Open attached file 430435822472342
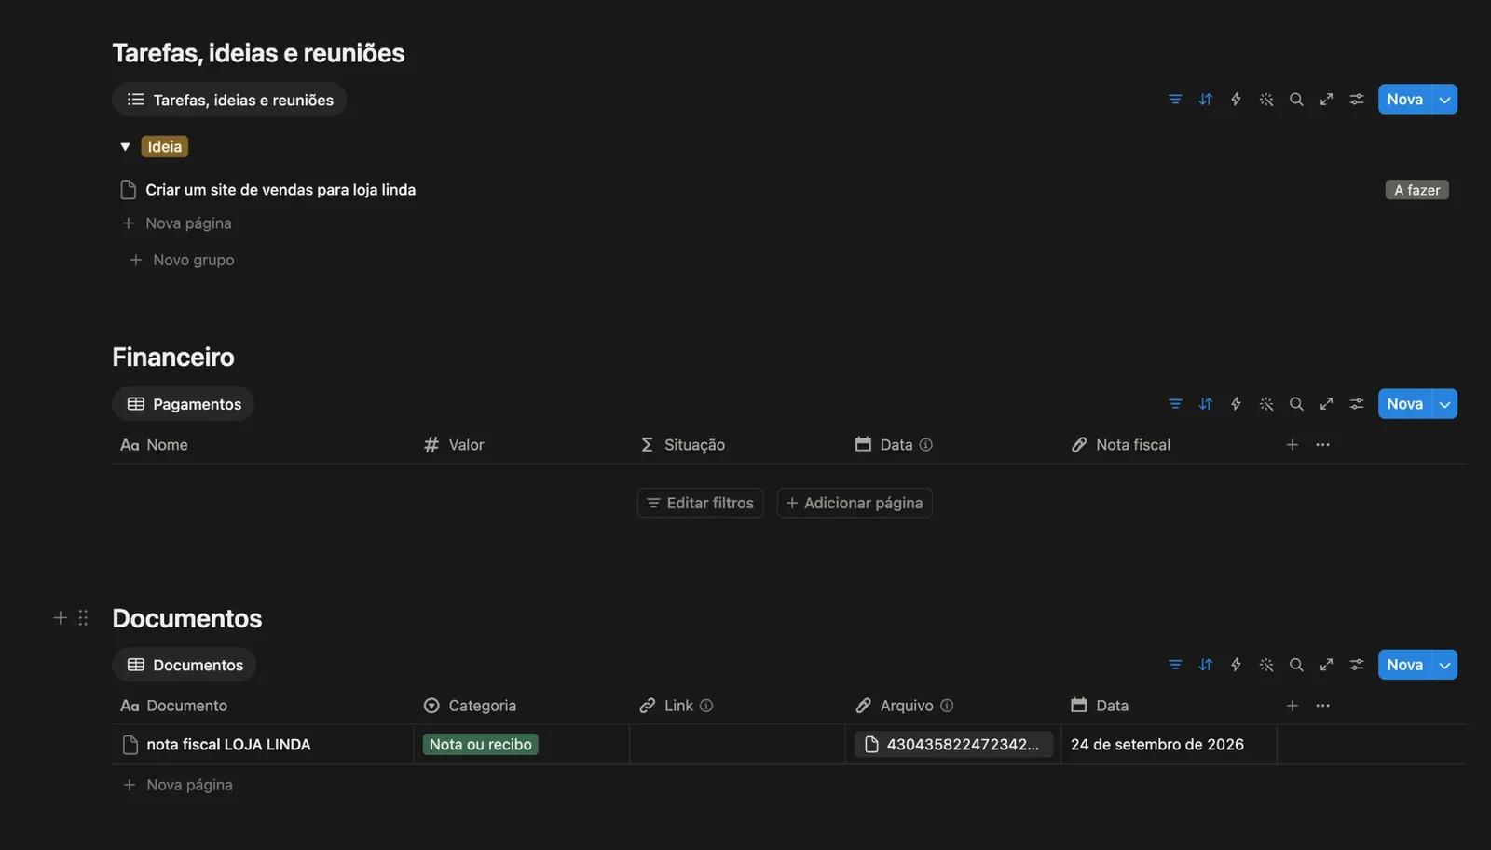Screen dimensions: 1491x850 click(953, 745)
